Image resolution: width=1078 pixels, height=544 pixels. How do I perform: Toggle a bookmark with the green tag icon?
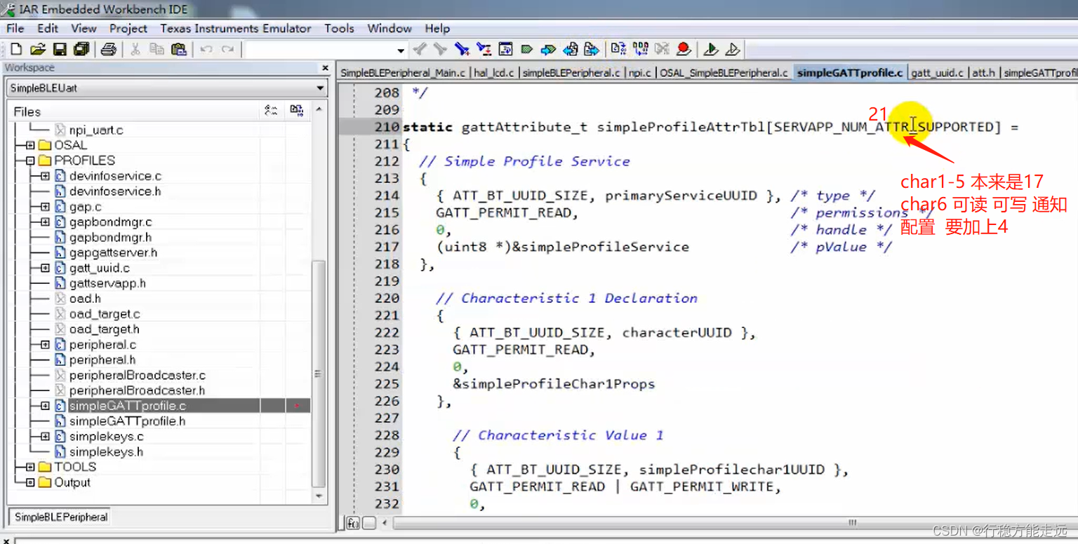click(x=527, y=49)
